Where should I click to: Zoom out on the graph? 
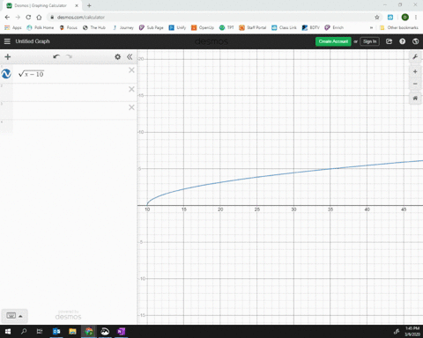(415, 84)
